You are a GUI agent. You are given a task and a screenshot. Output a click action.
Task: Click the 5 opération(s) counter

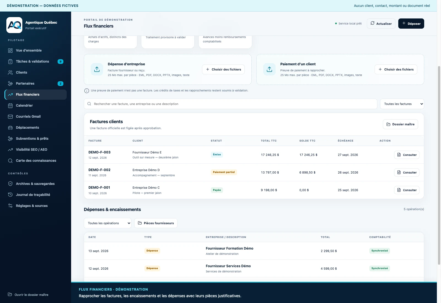click(414, 209)
